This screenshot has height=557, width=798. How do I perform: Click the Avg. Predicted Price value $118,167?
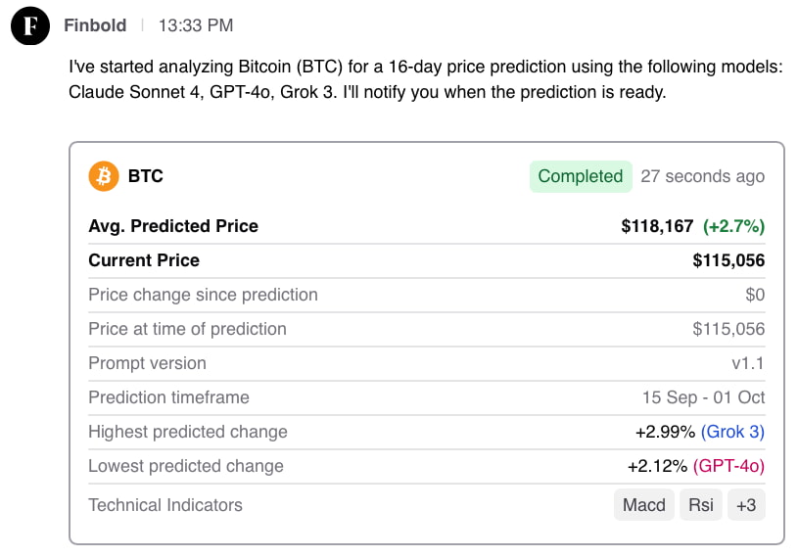click(657, 226)
